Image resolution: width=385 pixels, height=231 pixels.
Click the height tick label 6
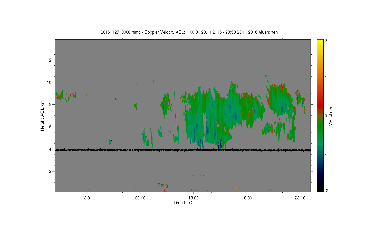coord(51,127)
